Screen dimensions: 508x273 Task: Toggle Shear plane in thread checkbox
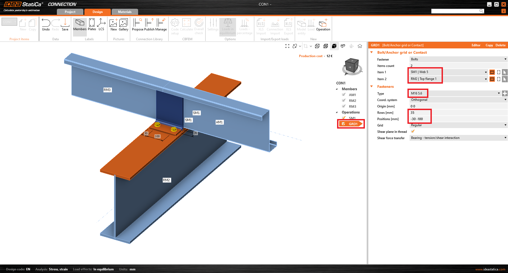[413, 131]
